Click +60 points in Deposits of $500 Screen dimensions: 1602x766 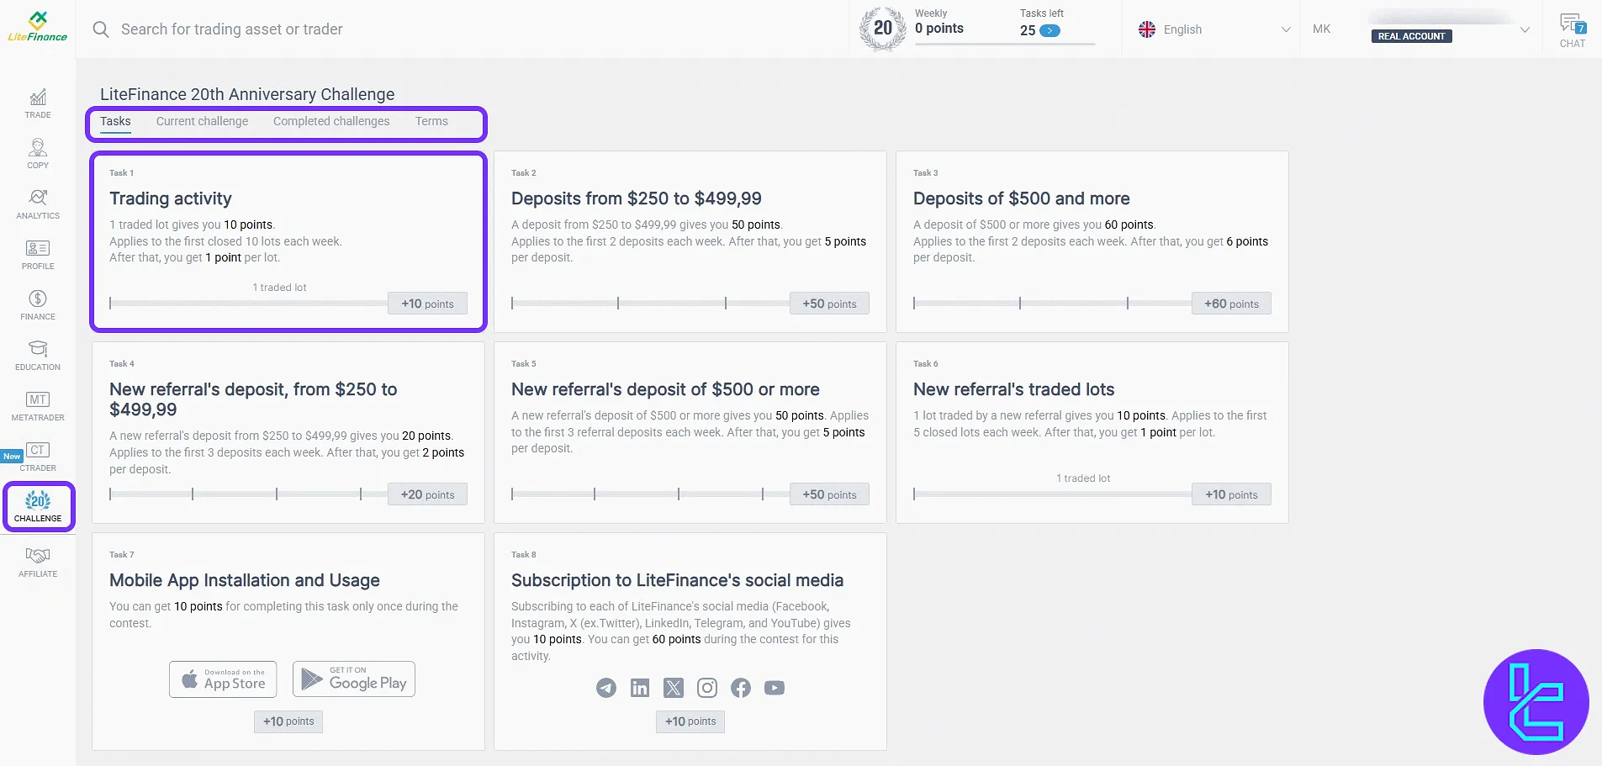point(1231,304)
